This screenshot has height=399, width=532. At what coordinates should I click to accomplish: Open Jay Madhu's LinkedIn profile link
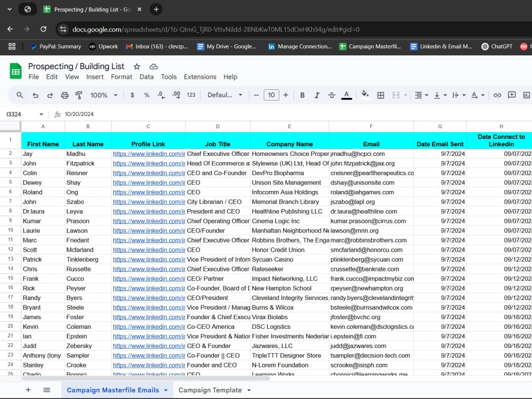(x=149, y=154)
